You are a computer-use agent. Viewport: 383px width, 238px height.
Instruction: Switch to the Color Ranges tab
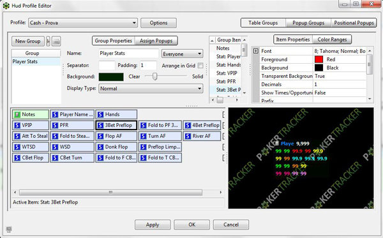[x=332, y=40]
